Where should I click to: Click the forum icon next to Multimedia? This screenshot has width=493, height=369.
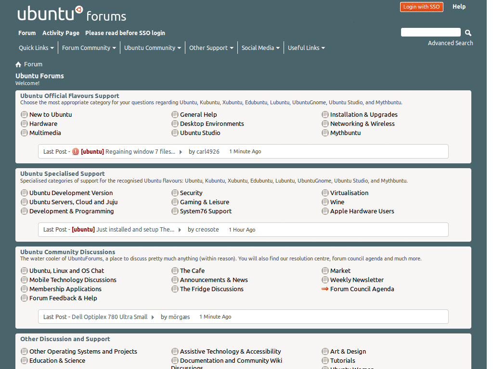24,133
